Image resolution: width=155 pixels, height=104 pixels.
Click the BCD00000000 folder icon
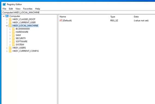point(13,29)
